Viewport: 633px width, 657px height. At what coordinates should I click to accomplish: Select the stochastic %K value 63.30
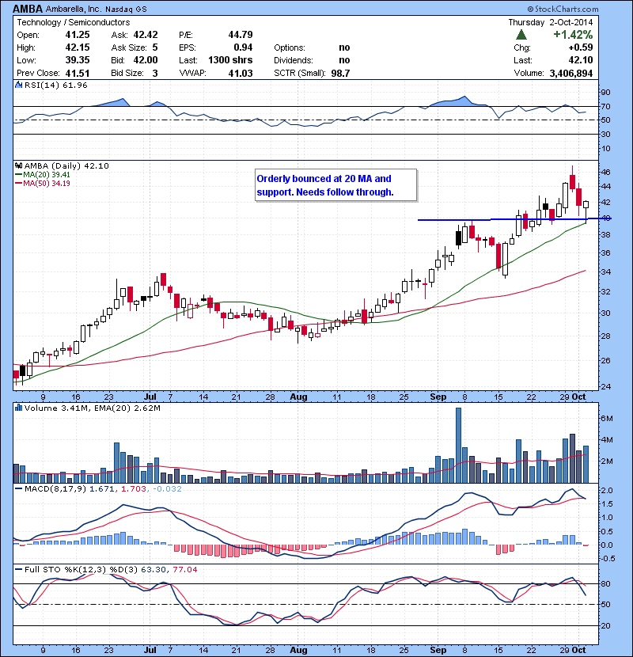pyautogui.click(x=154, y=570)
